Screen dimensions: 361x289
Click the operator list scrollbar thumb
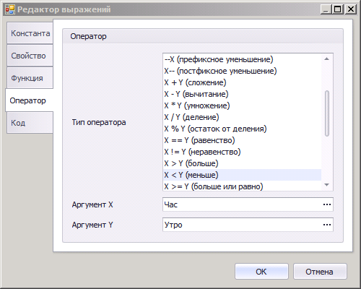tap(327, 113)
